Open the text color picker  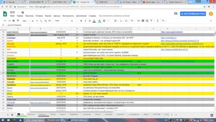click(x=94, y=21)
